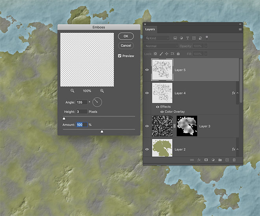Open the Kind filter dropdown
The width and height of the screenshot is (260, 216).
point(157,38)
